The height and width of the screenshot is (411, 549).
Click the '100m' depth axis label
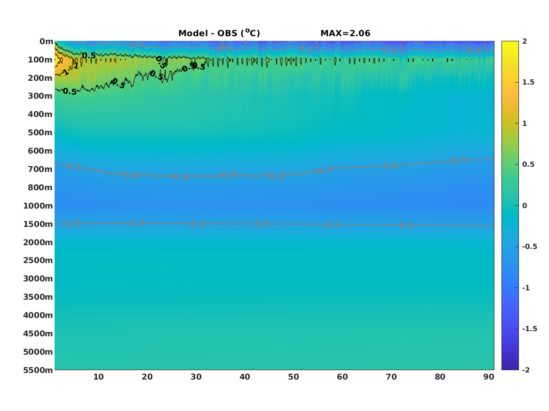40,60
